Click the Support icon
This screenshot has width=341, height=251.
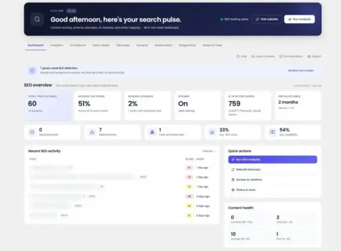(x=309, y=56)
